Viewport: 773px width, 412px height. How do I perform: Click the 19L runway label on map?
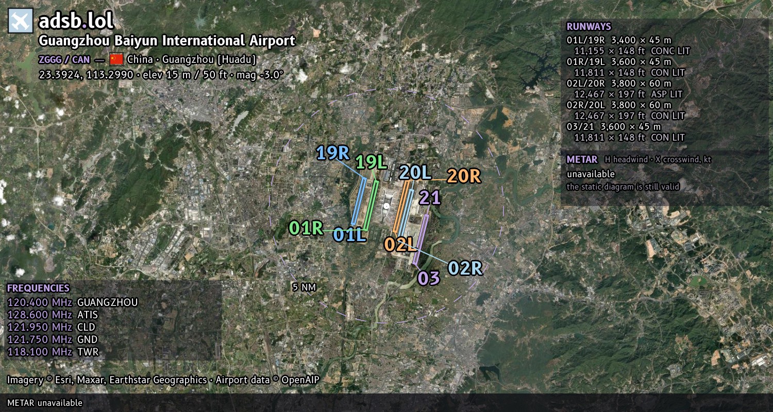click(371, 162)
